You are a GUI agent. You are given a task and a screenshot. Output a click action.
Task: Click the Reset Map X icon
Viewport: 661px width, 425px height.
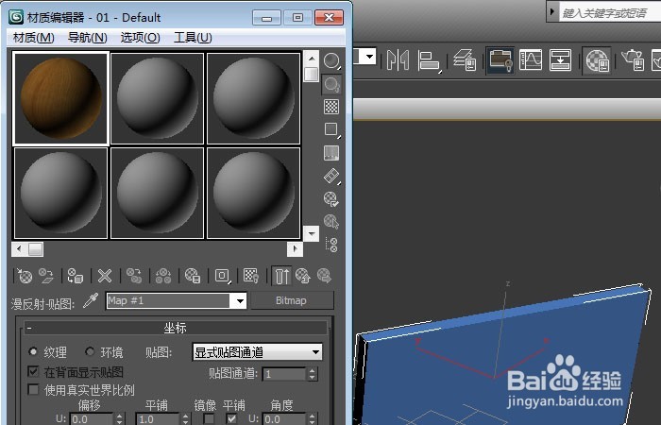tap(105, 276)
